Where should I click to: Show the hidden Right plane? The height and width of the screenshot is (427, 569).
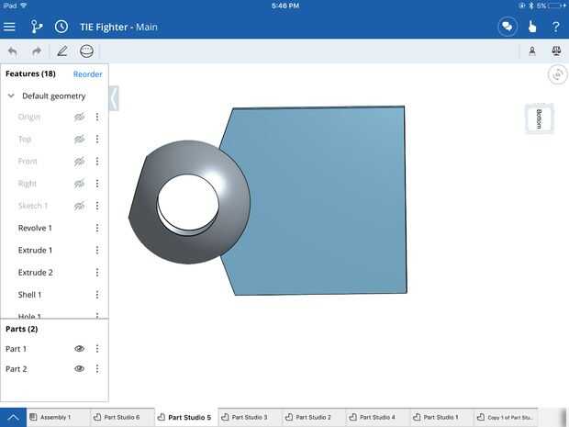tap(80, 184)
